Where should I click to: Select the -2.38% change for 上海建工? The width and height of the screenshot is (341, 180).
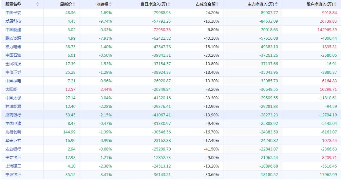(x=105, y=166)
